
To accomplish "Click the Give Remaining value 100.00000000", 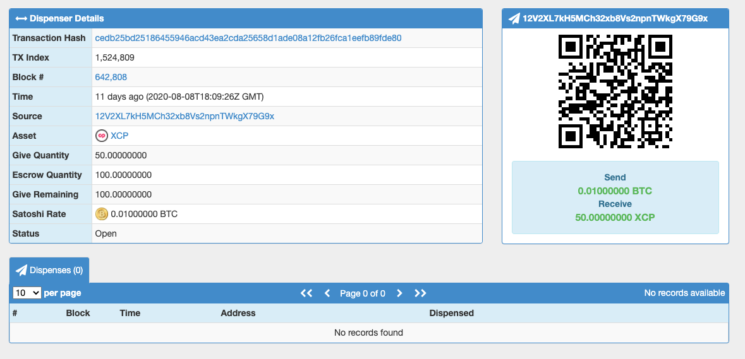I will point(123,194).
